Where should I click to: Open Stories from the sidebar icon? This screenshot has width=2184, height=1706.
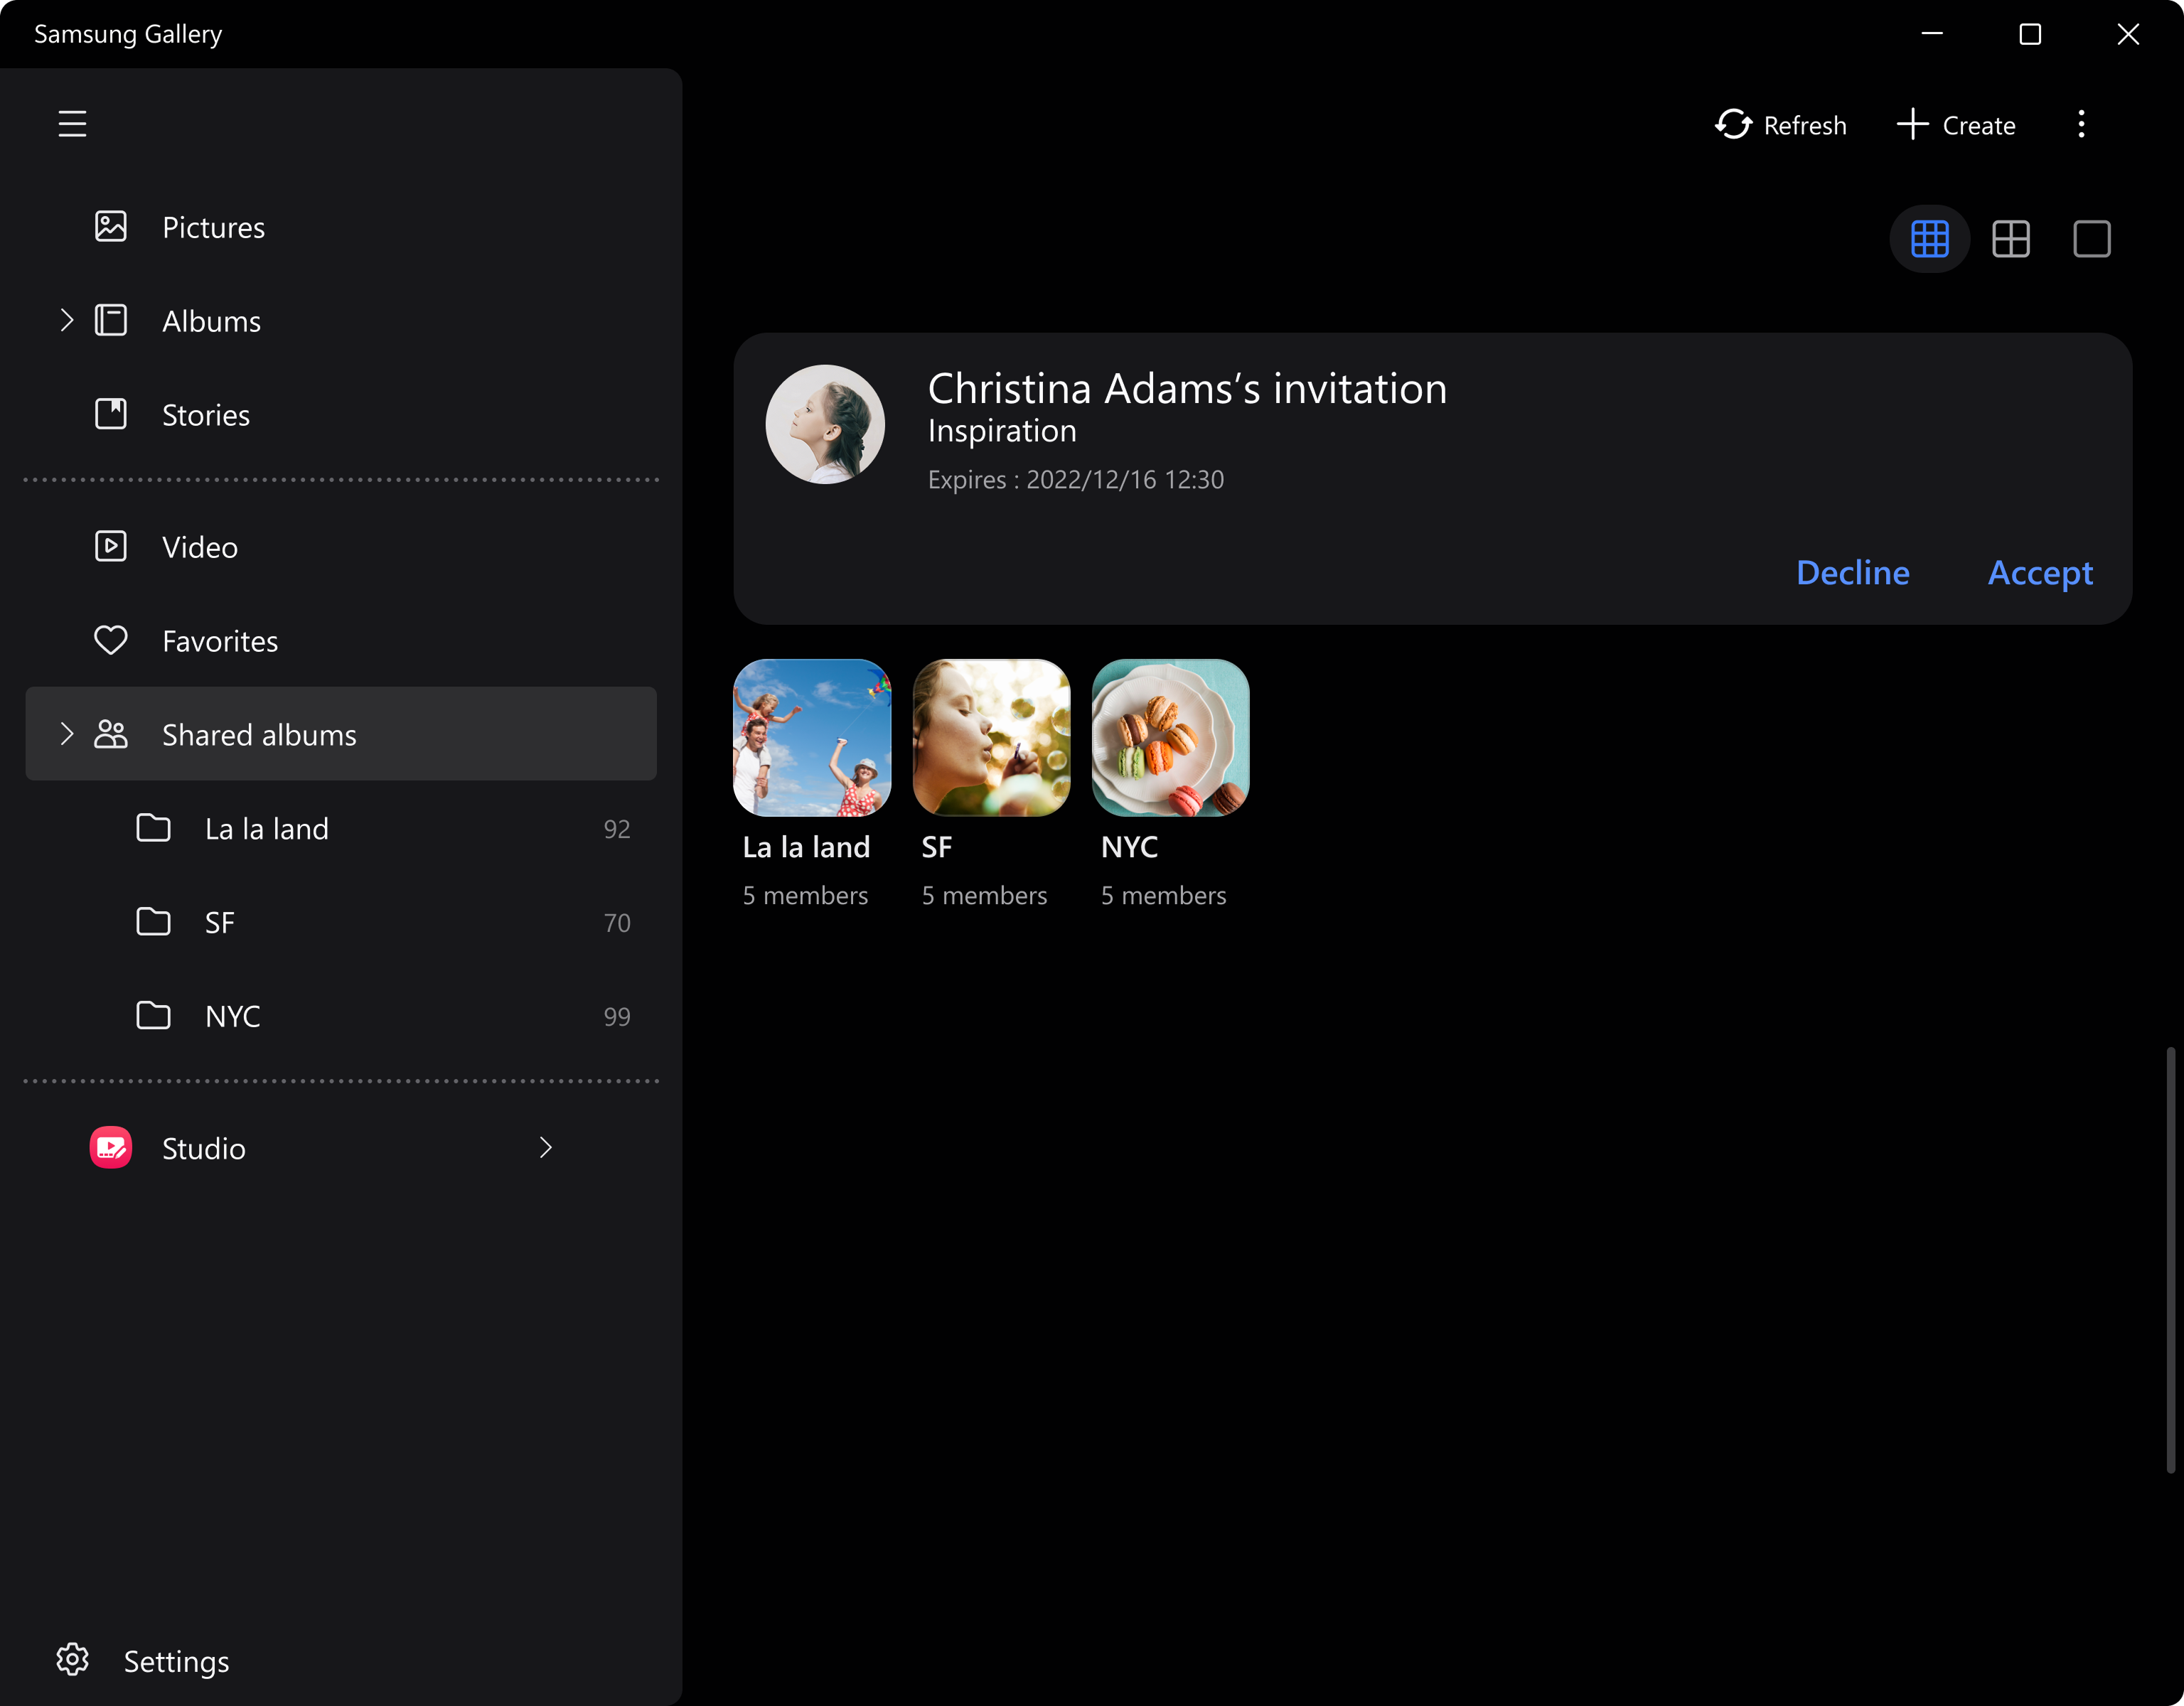click(x=111, y=414)
